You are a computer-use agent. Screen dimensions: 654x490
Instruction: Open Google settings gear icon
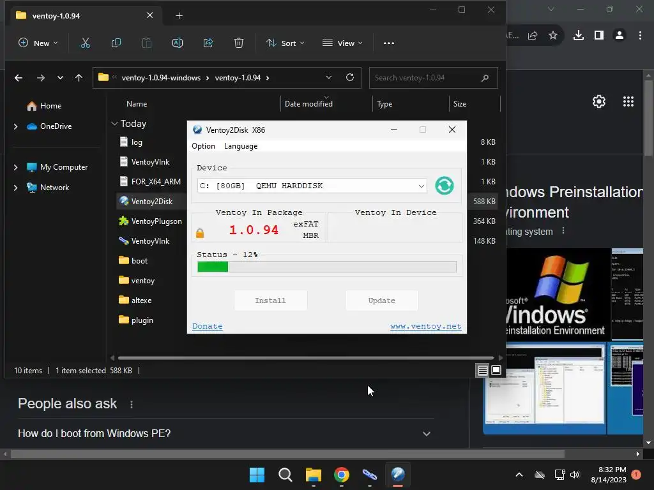599,101
